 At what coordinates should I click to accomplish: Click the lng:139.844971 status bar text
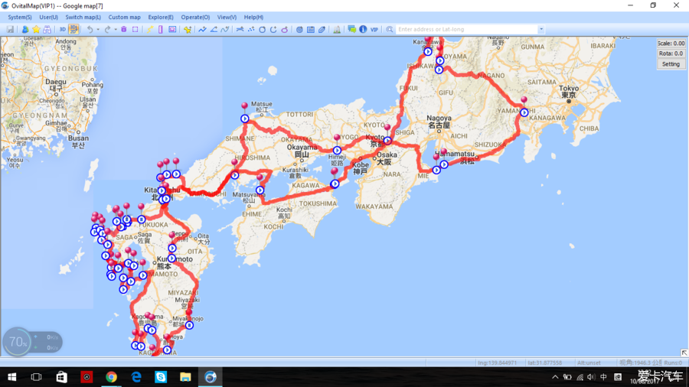pos(498,363)
